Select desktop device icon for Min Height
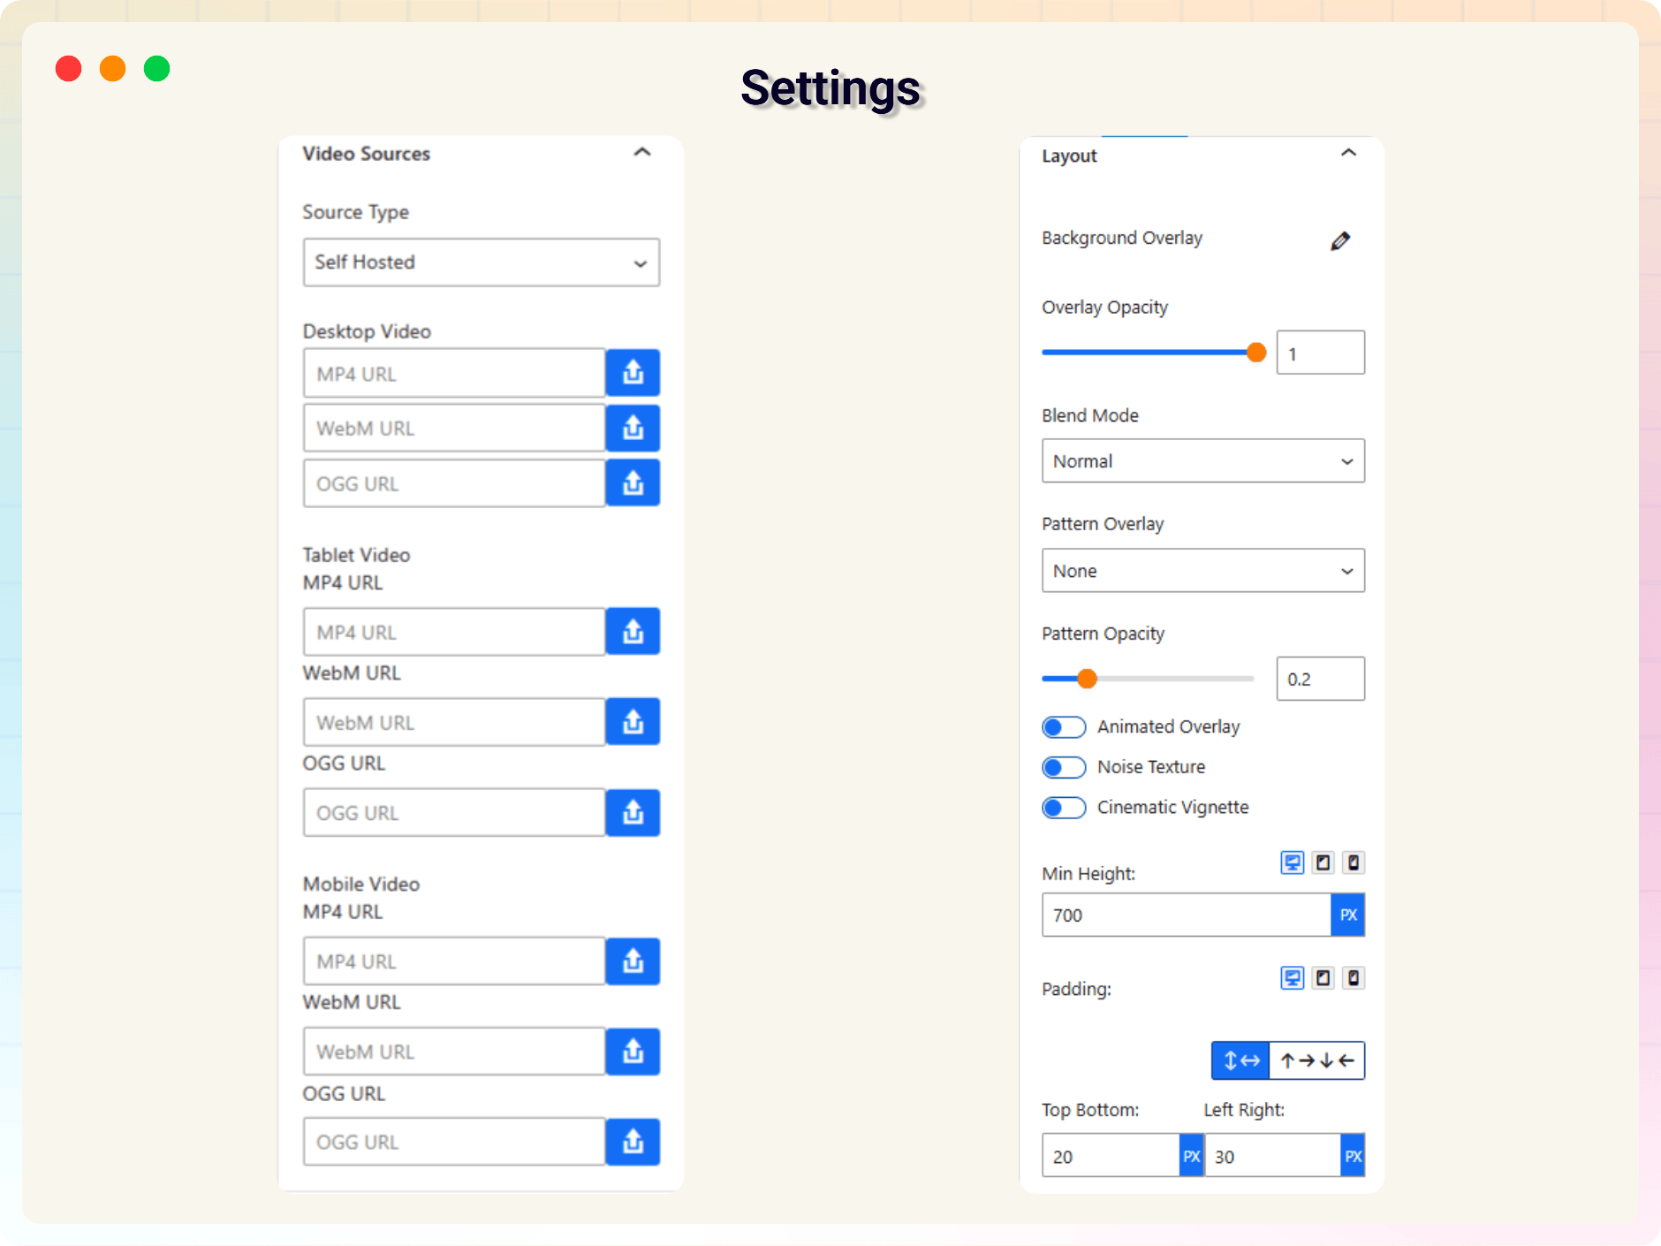This screenshot has width=1661, height=1246. [x=1292, y=862]
